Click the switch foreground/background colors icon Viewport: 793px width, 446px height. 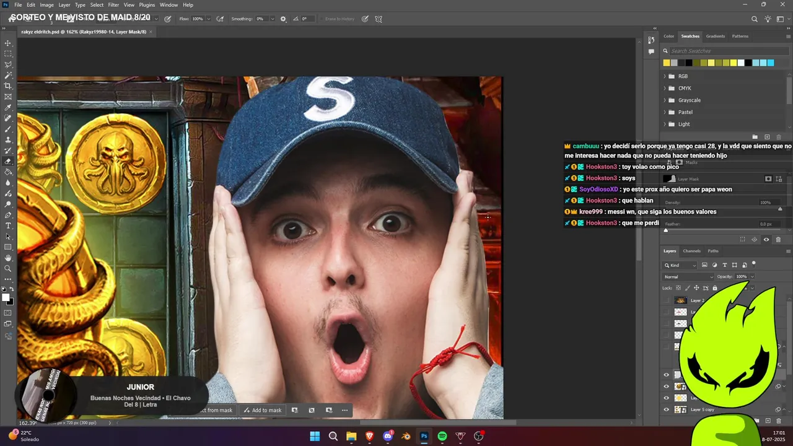12,289
